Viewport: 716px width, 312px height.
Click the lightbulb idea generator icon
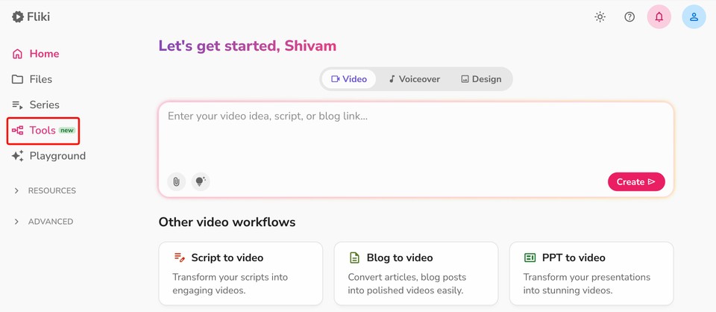click(200, 181)
